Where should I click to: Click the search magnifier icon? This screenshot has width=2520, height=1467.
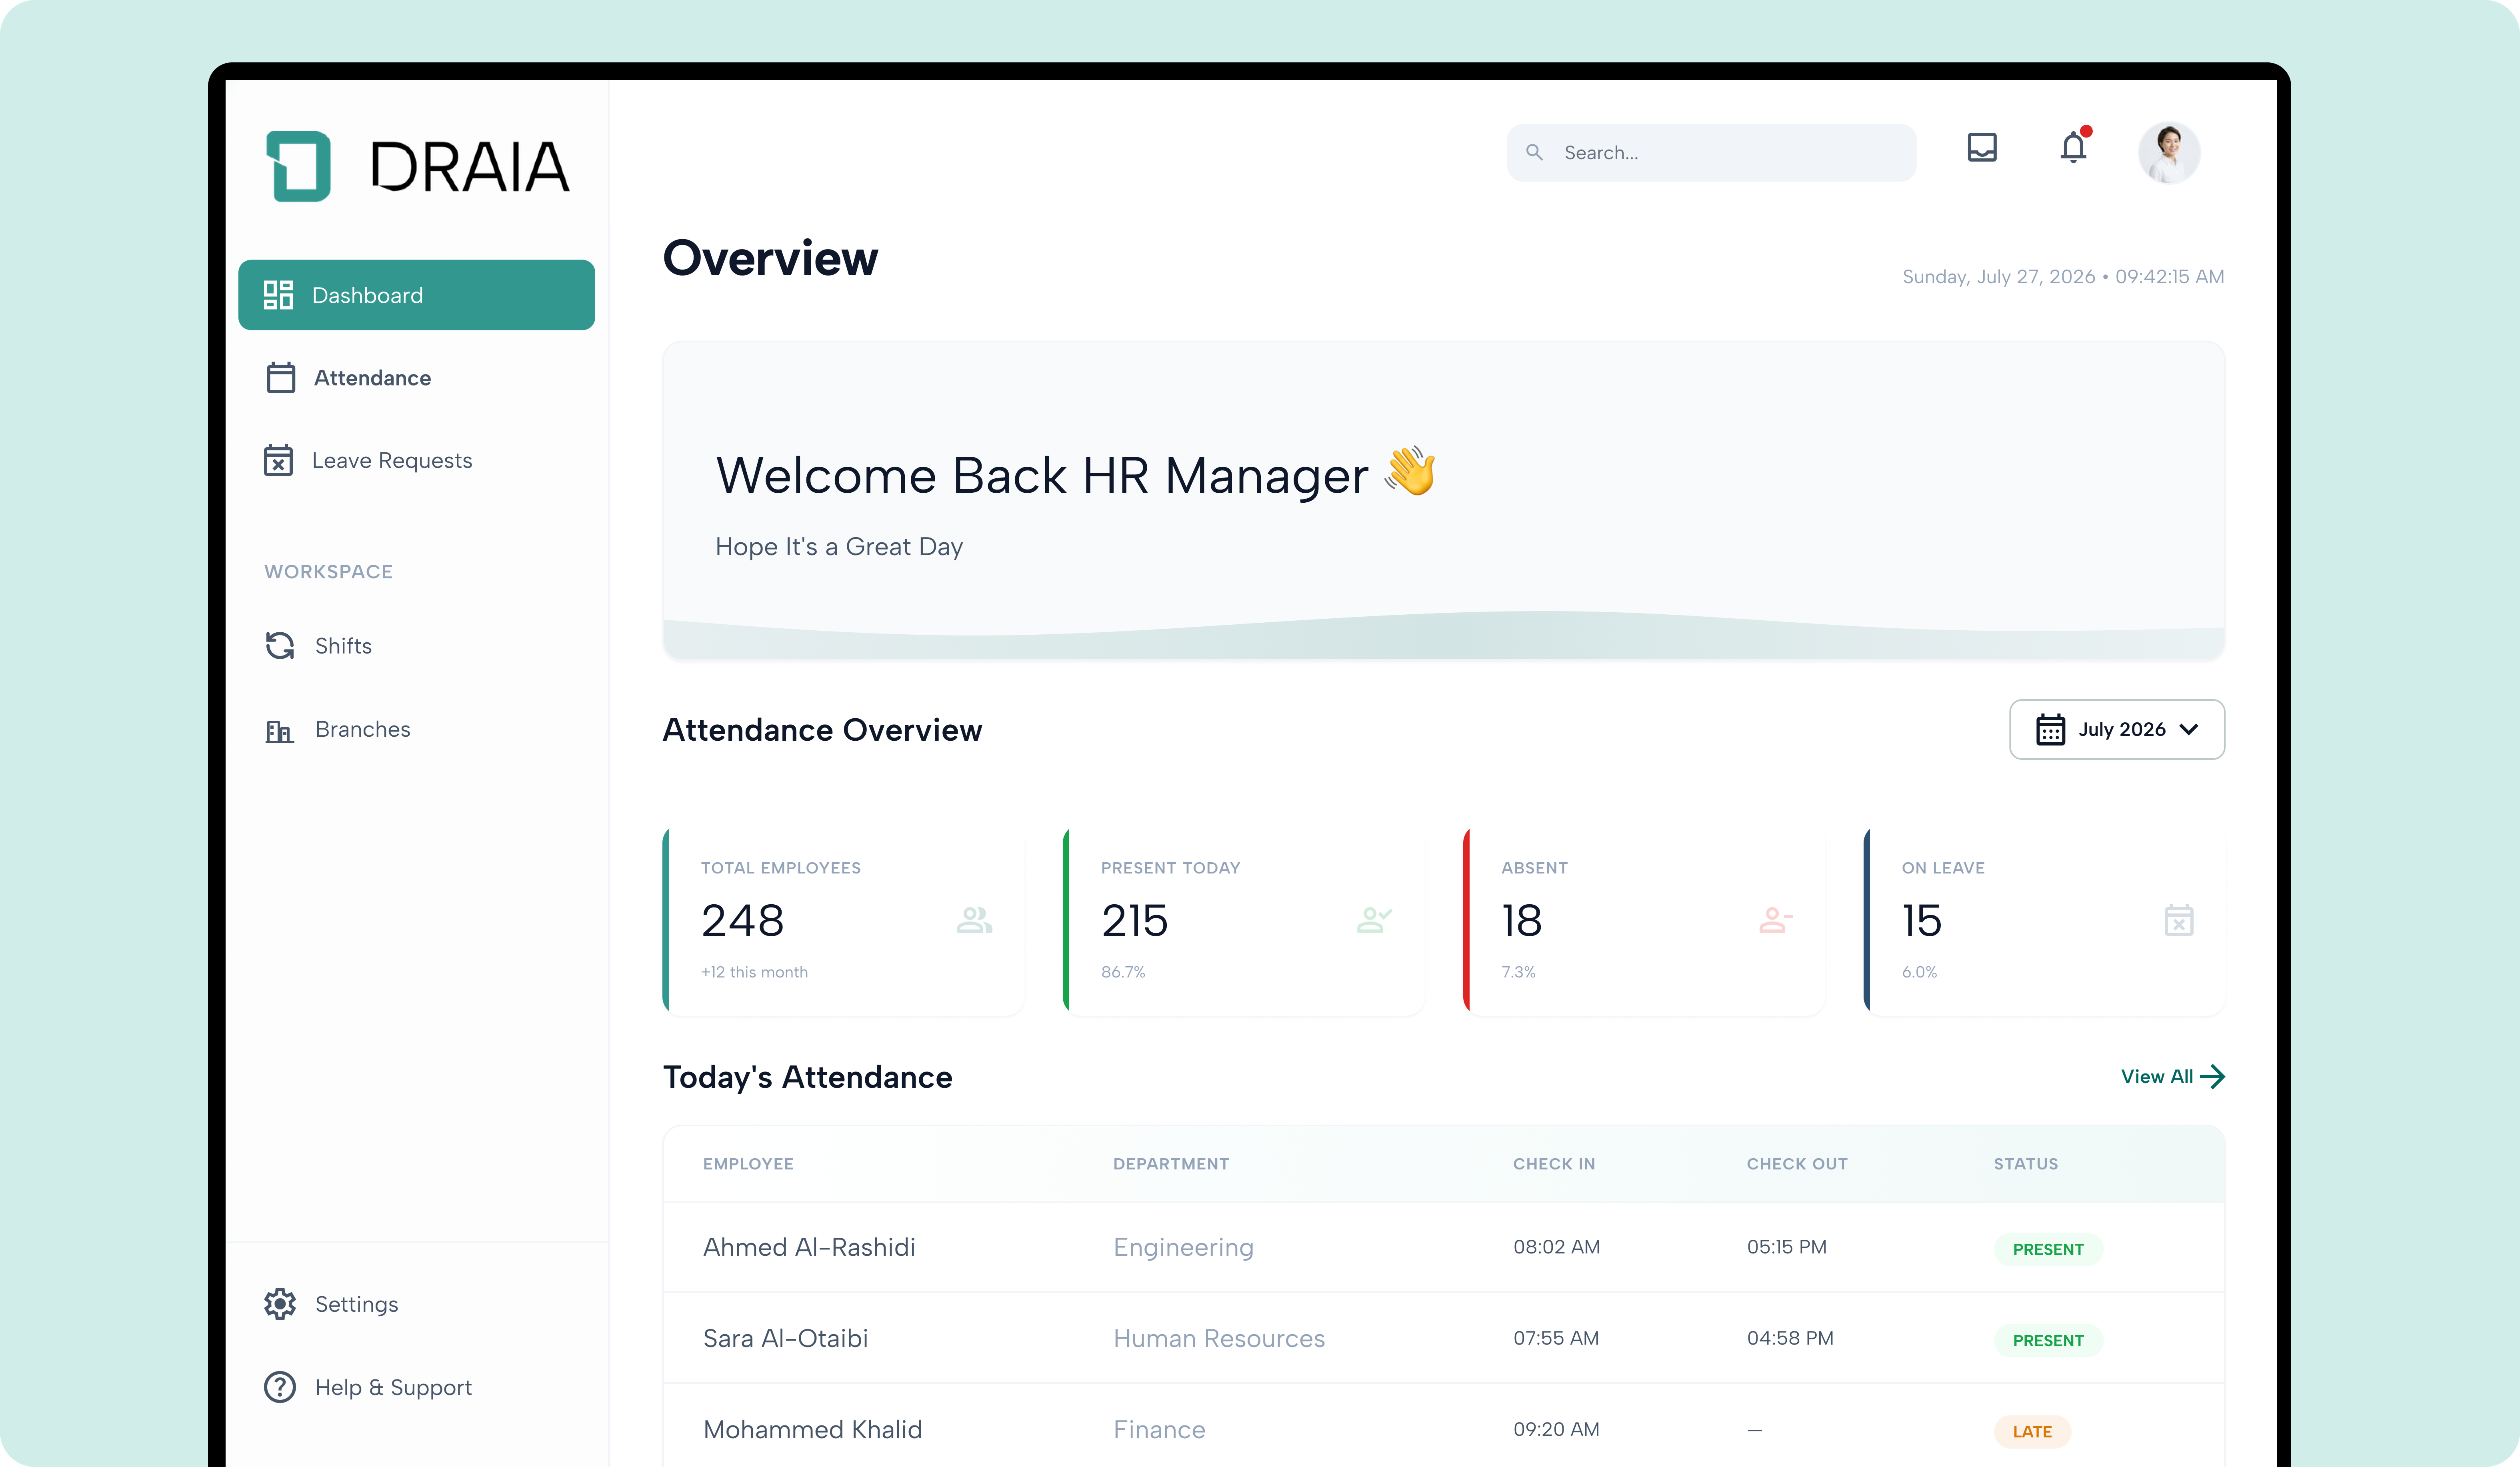tap(1534, 152)
